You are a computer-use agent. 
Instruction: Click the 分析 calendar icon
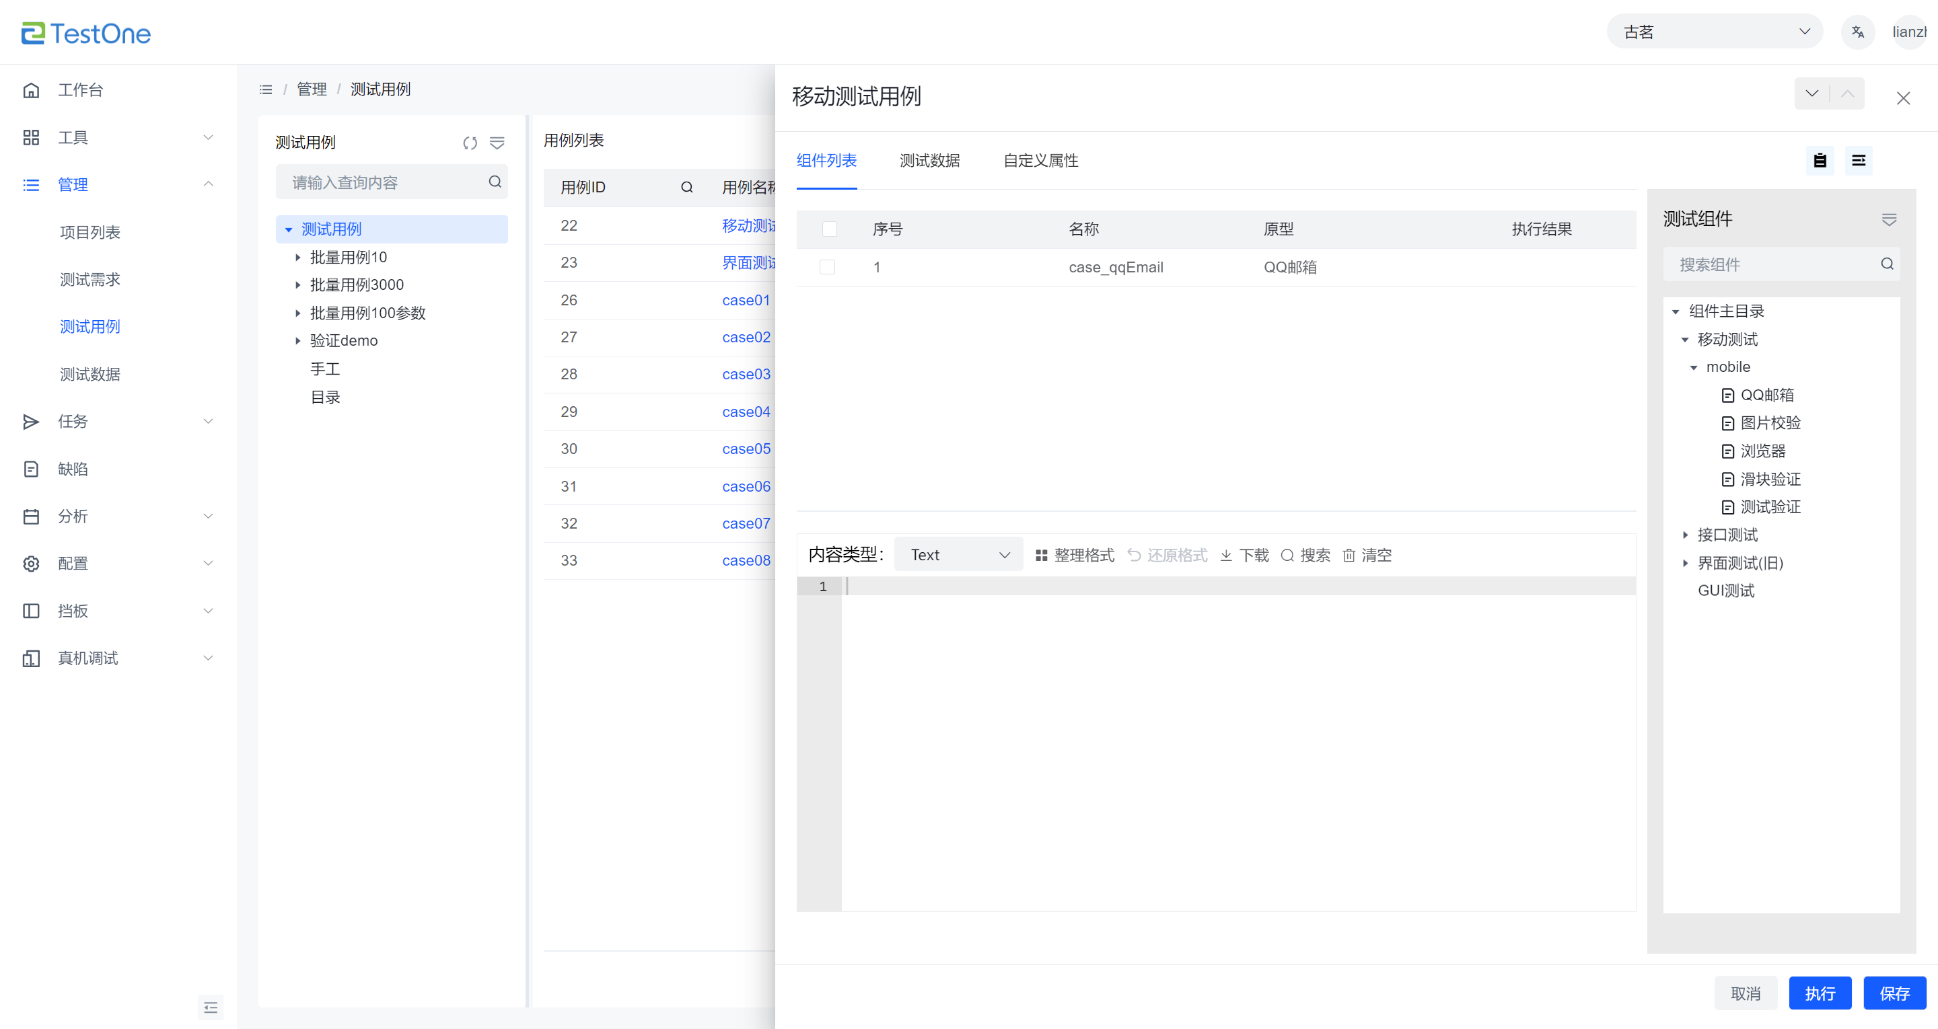(31, 517)
